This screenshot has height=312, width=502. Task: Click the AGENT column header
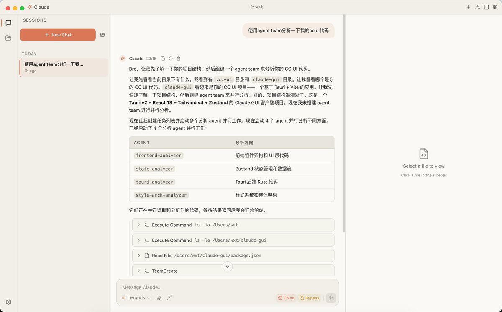pyautogui.click(x=142, y=143)
